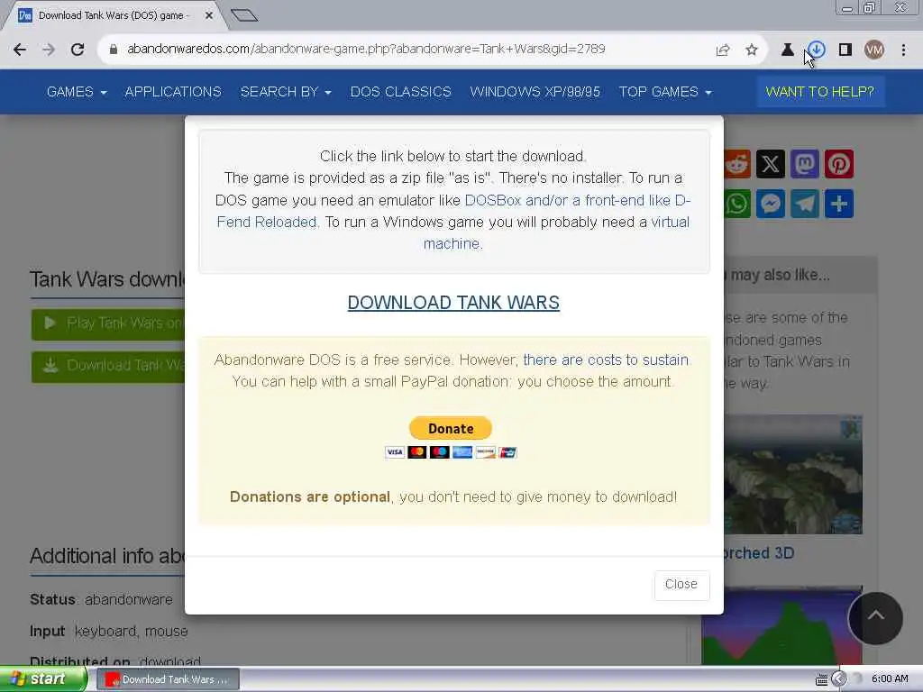Click the lock icon in address bar
Viewport: 923px width, 692px height.
[114, 50]
